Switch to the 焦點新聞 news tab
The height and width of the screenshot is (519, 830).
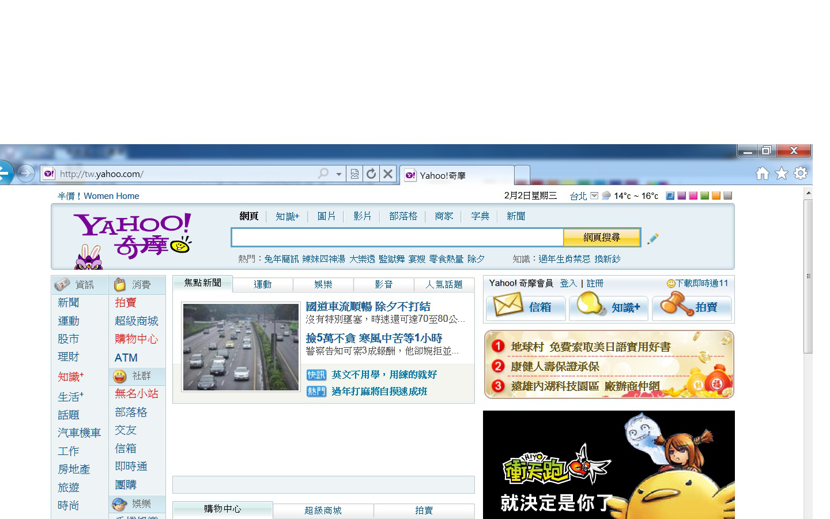coord(203,283)
